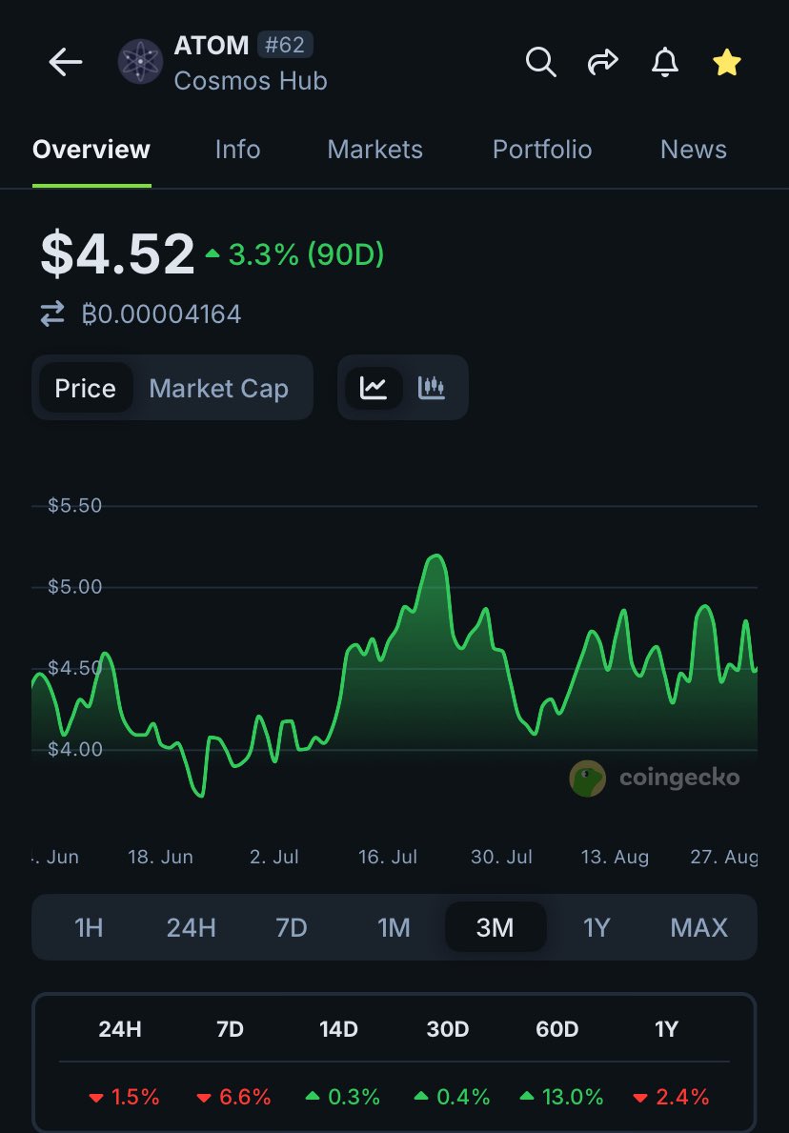The height and width of the screenshot is (1133, 789).
Task: Open the News tab
Action: [x=694, y=150]
